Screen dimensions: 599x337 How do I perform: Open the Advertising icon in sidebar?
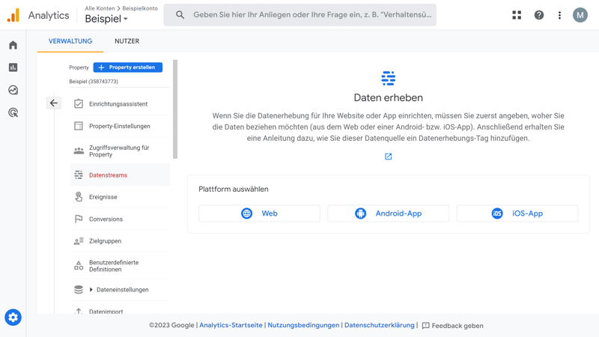point(13,112)
